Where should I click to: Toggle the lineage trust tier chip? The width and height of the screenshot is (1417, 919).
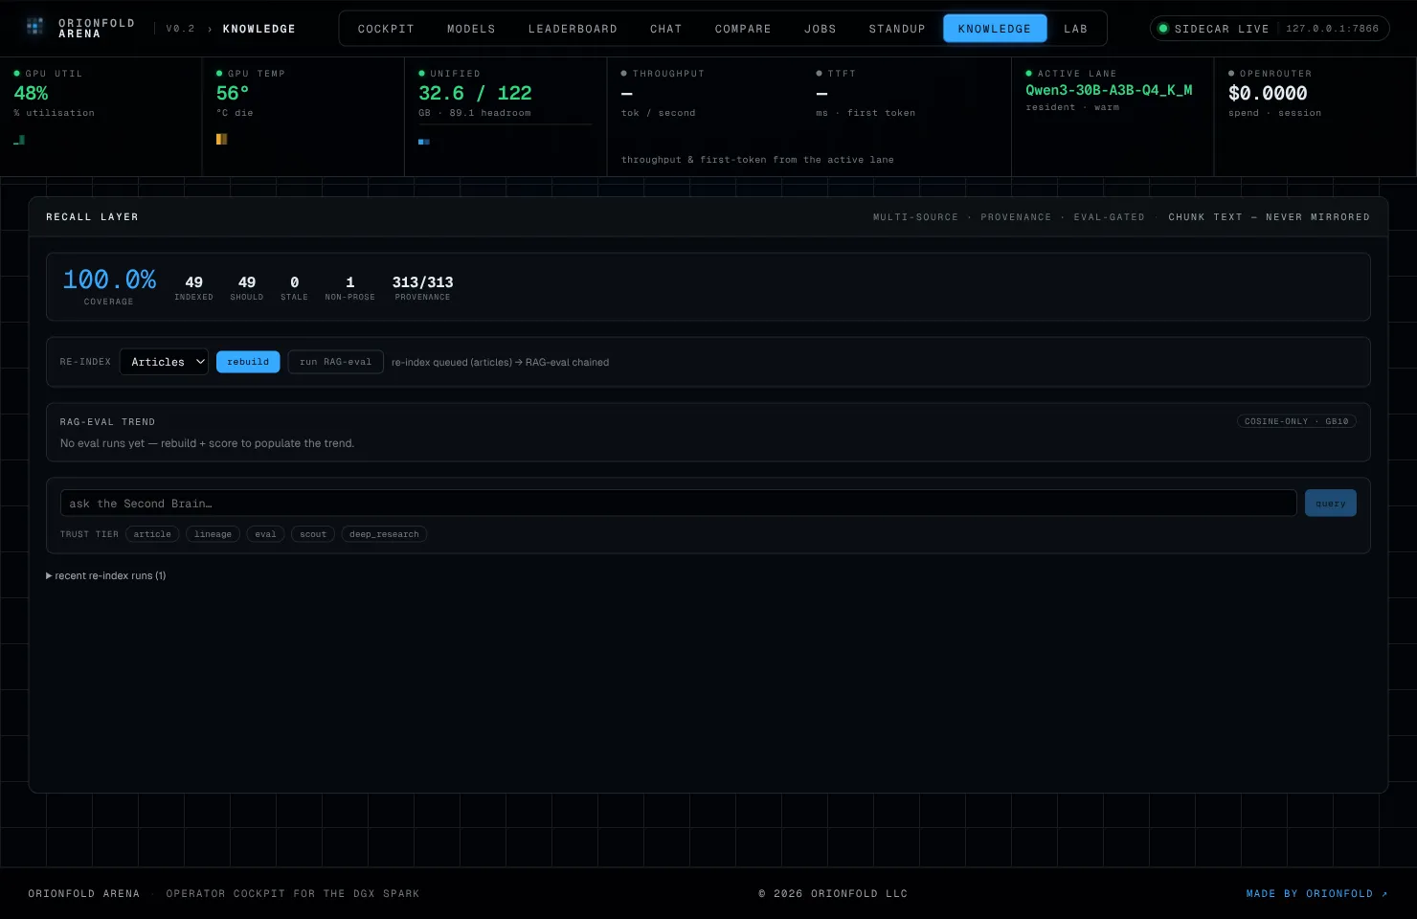213,534
